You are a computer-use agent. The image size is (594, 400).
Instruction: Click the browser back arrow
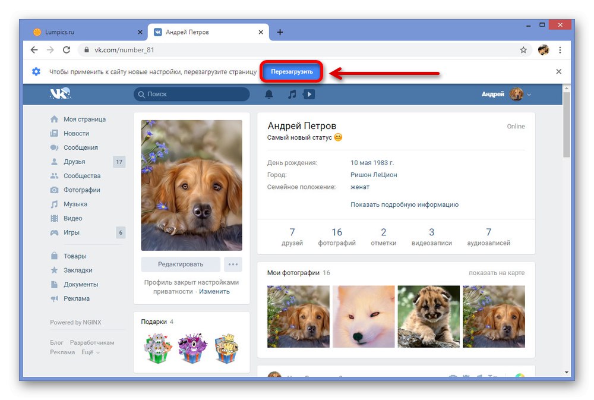click(34, 50)
